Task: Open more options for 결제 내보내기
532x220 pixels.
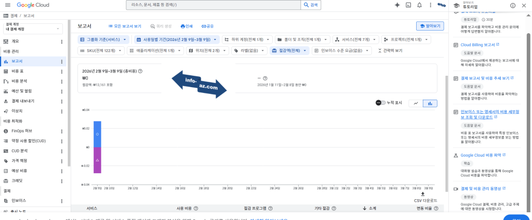Action: point(62,101)
